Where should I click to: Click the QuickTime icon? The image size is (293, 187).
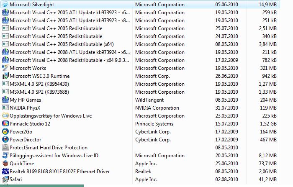[x=5, y=163]
